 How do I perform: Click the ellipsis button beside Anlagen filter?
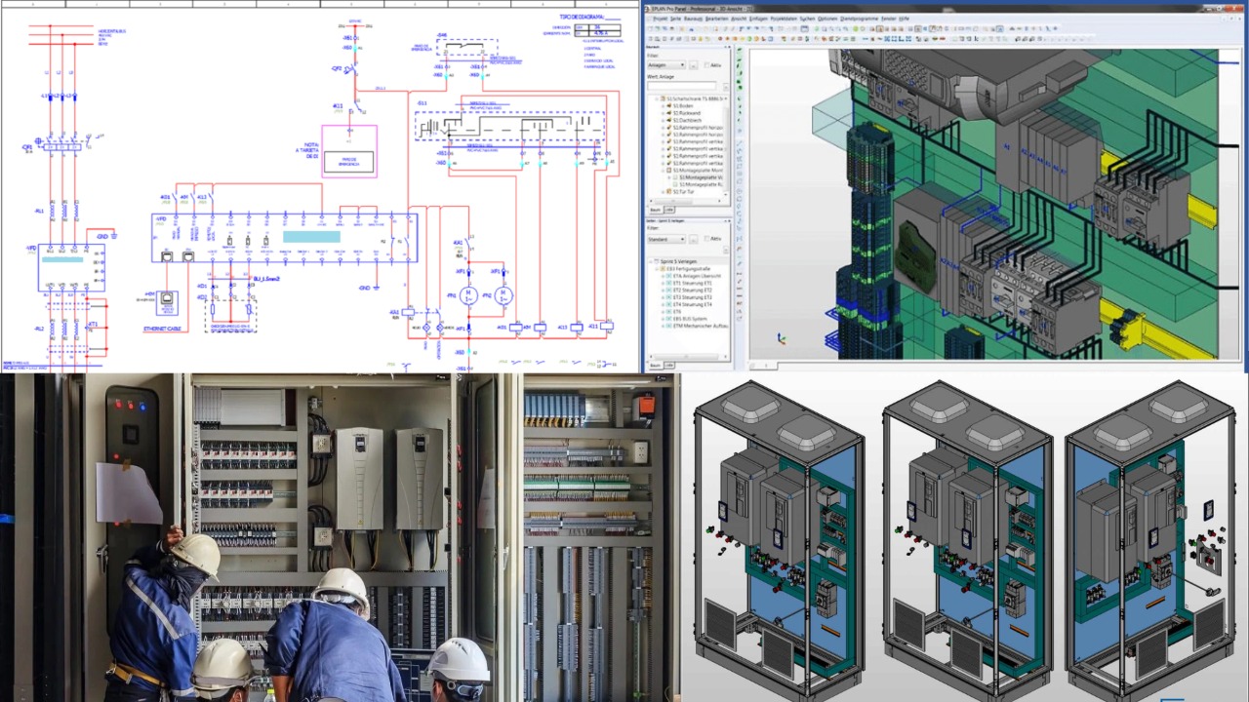pyautogui.click(x=694, y=65)
